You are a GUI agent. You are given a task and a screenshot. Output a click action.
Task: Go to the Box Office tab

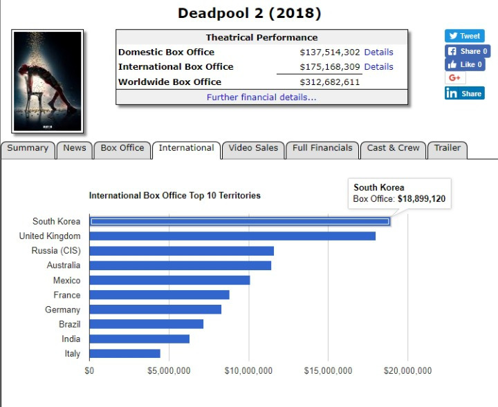[x=122, y=149]
